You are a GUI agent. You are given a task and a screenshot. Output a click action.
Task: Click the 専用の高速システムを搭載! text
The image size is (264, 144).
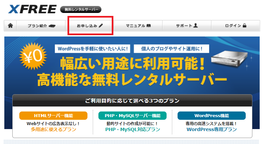[x=212, y=124]
